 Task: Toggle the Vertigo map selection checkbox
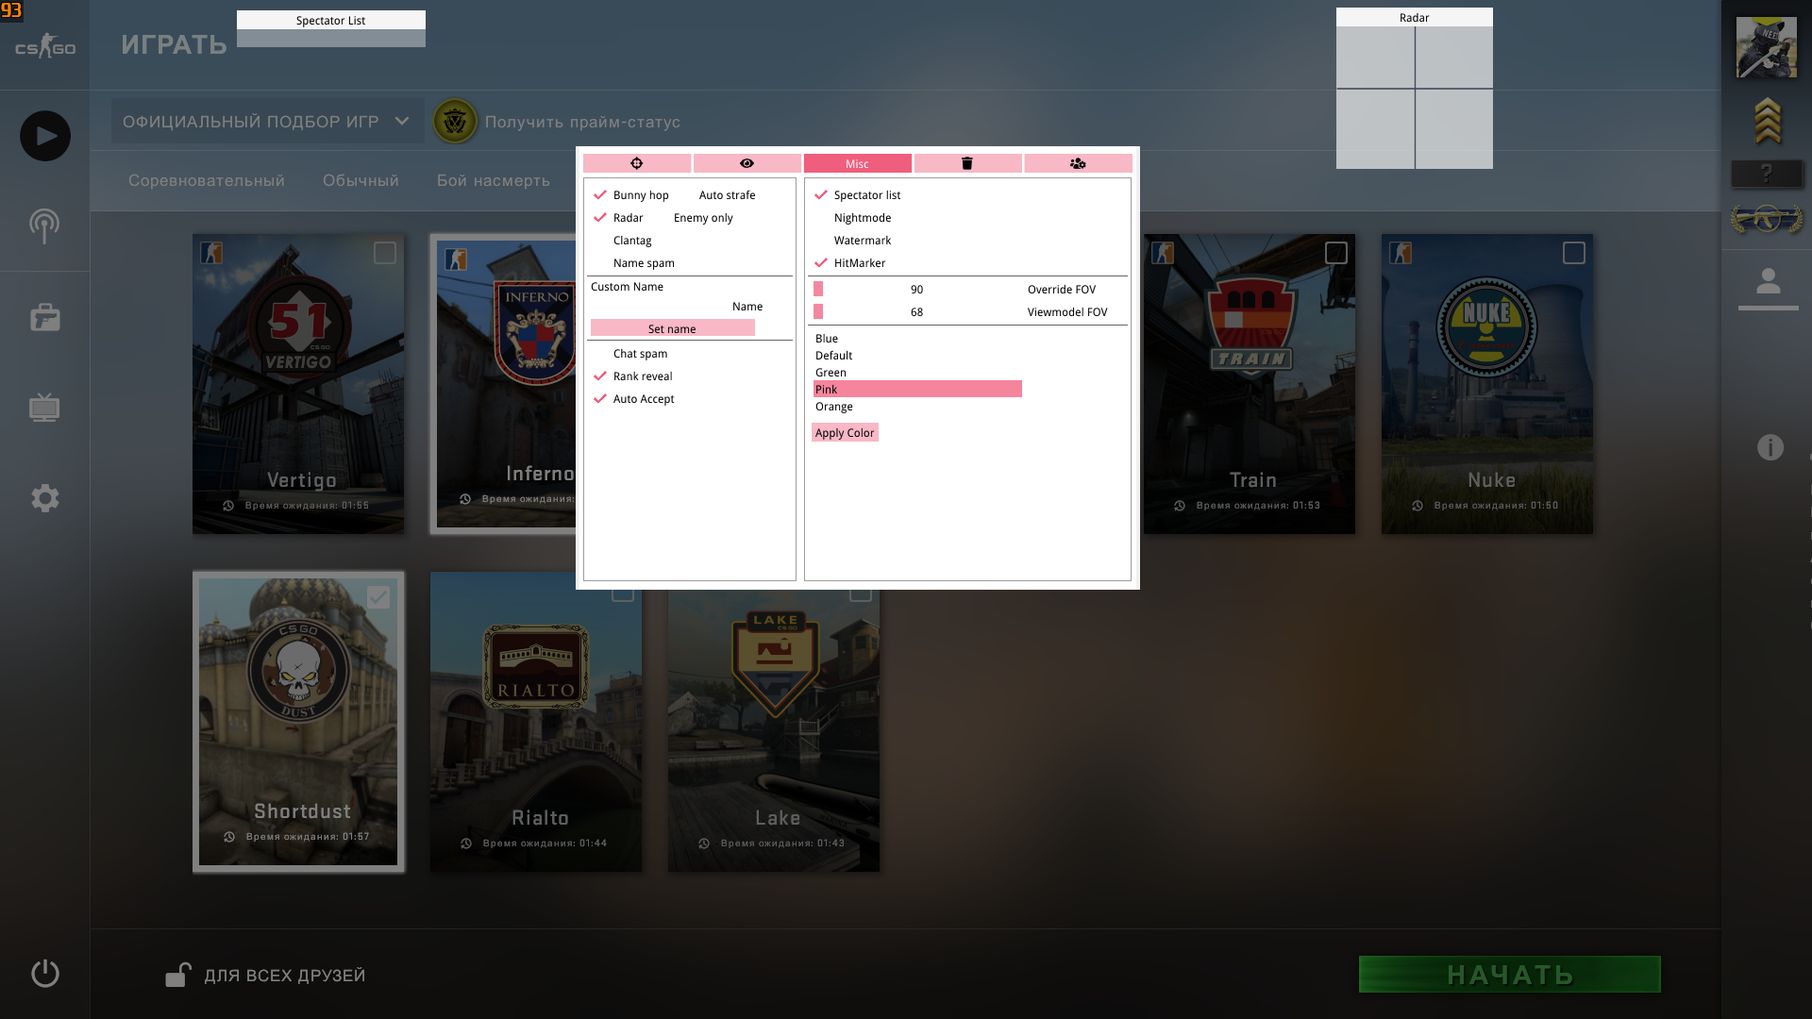384,253
